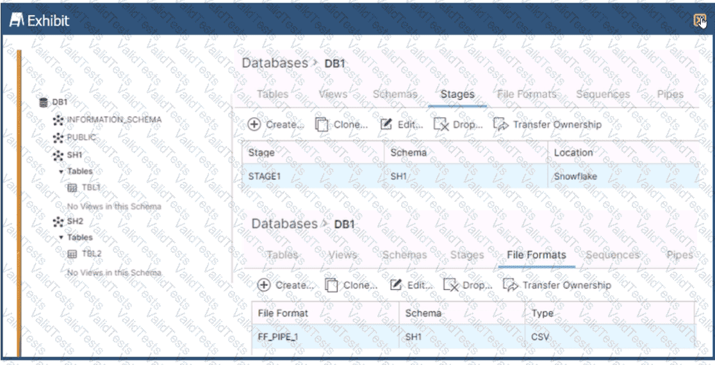715x365 pixels.
Task: Click Create plus icon in Stages toolbar
Action: (254, 125)
